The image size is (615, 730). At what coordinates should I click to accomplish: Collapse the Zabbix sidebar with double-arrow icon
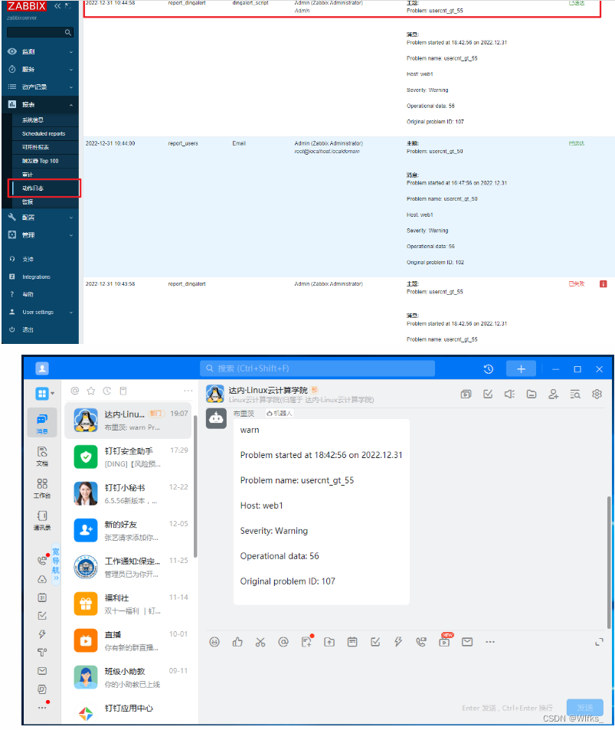pos(57,6)
